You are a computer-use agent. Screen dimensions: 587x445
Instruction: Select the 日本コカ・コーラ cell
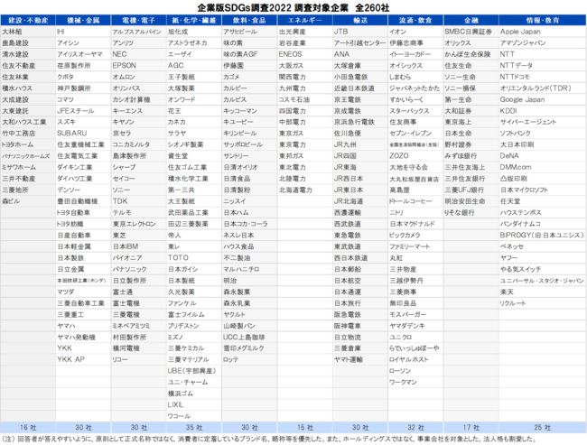coord(249,224)
